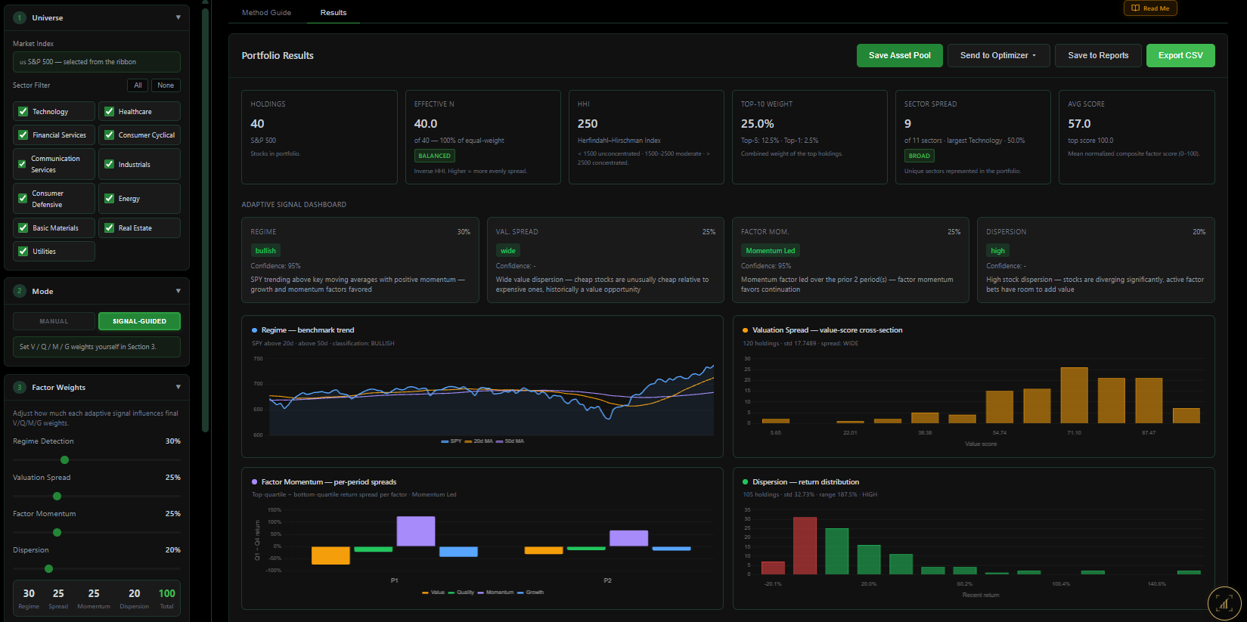Click the 20d MA legend entry
This screenshot has height=622, width=1247.
pos(479,441)
